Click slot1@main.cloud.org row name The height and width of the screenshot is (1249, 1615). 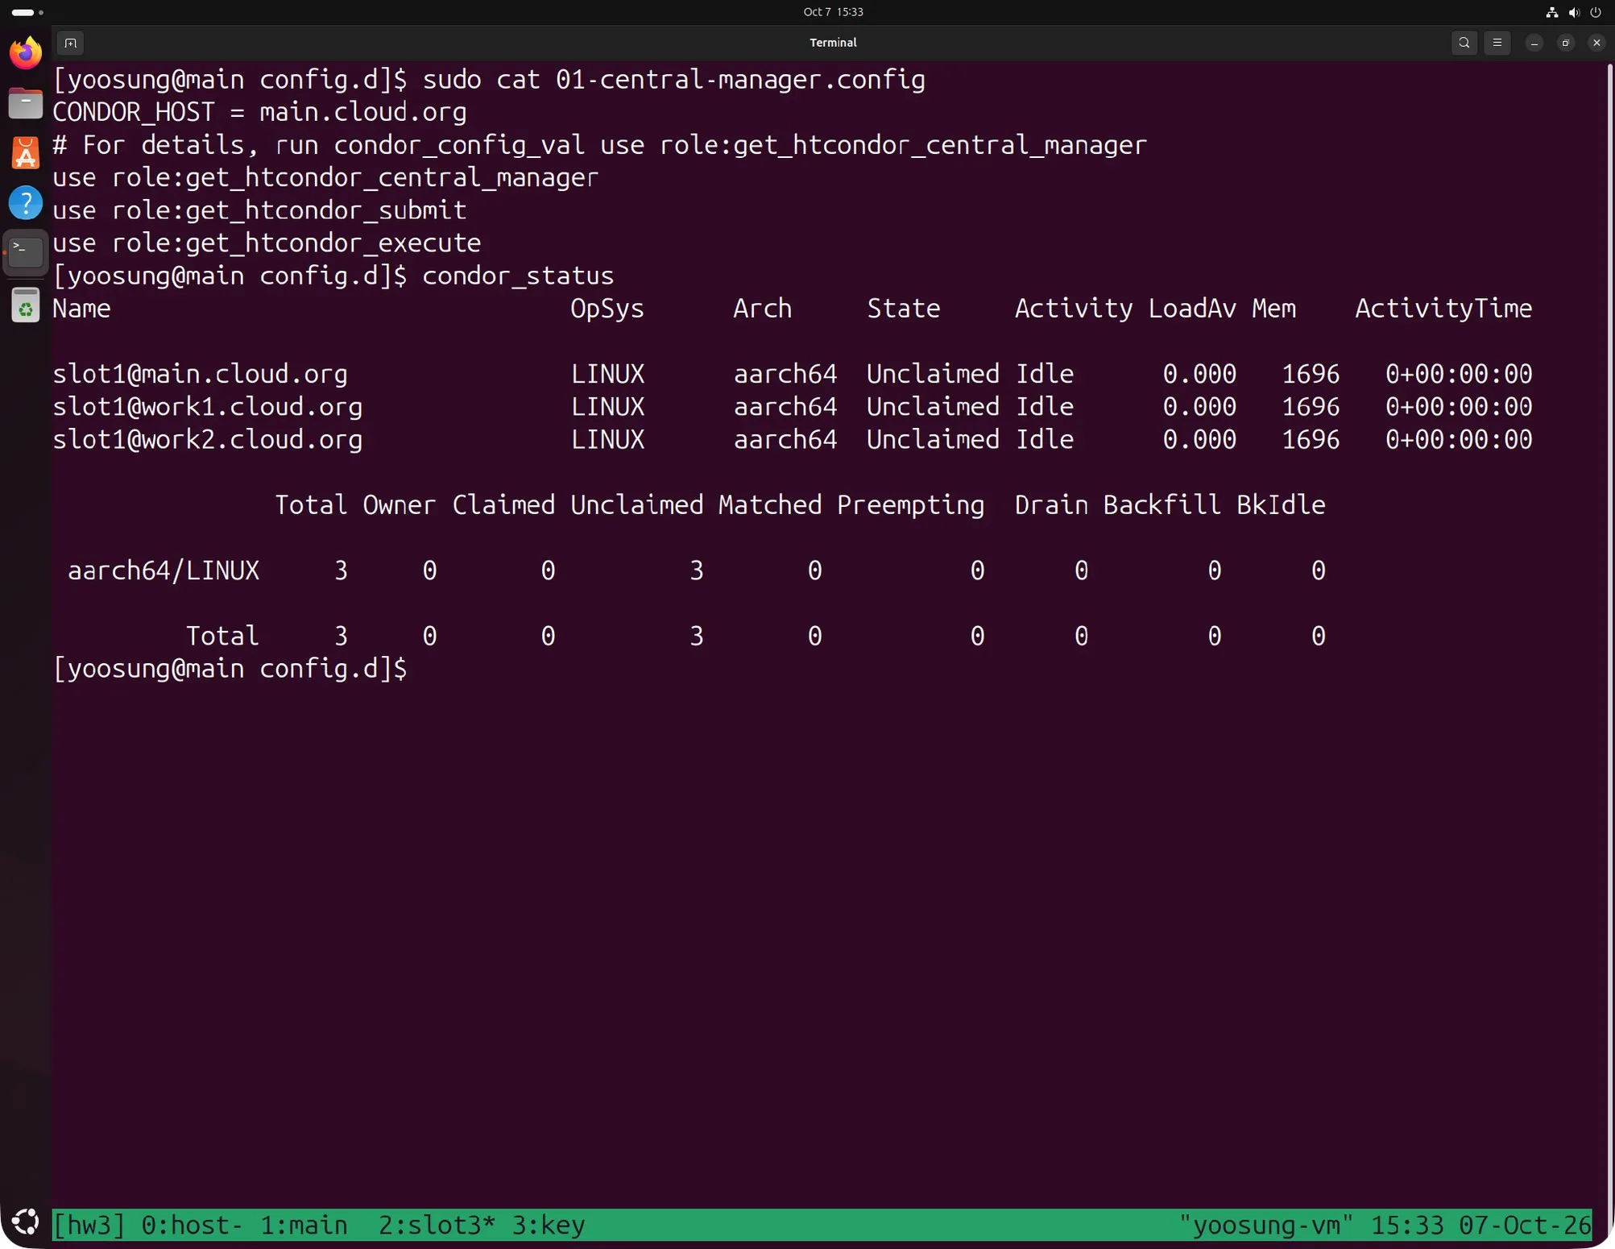click(x=200, y=374)
